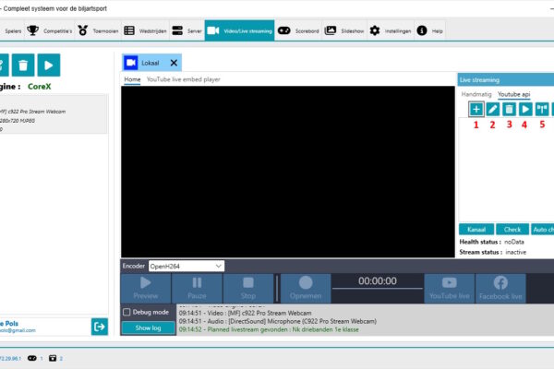Viewport: 554px width, 369px height.
Task: Click the Opnemen record button
Action: point(305,288)
